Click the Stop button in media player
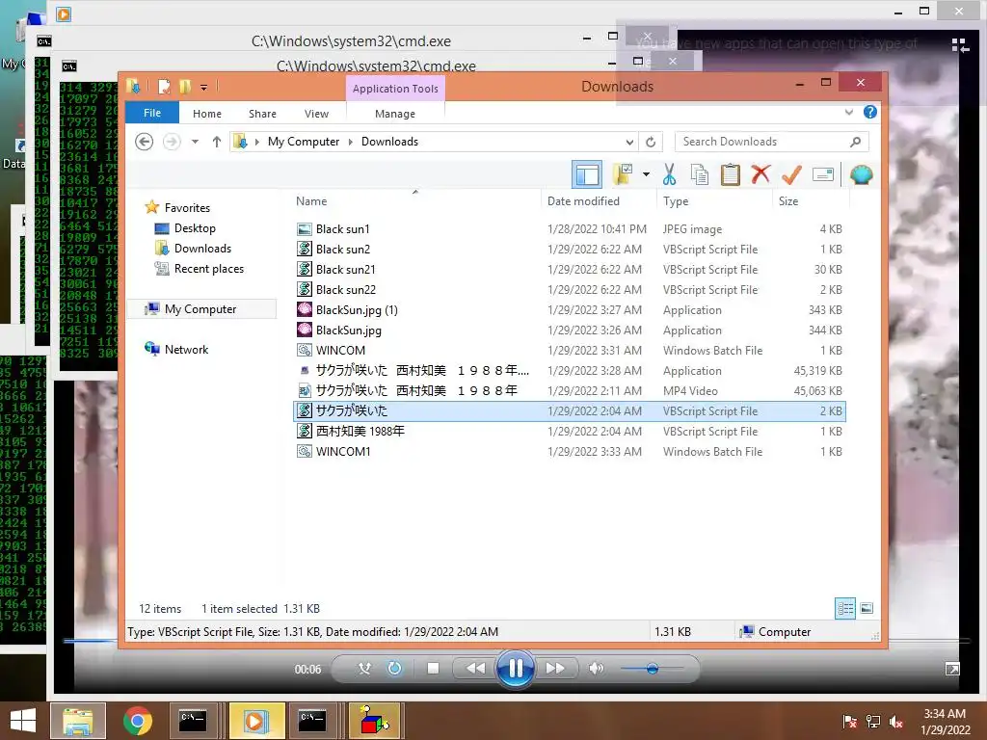Viewport: 987px width, 740px height. pos(433,669)
